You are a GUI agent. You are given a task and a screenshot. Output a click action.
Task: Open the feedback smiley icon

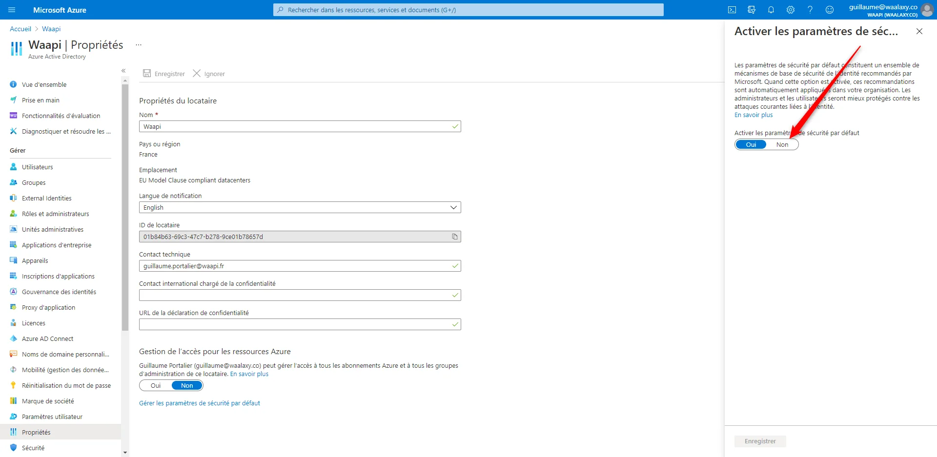(x=830, y=10)
